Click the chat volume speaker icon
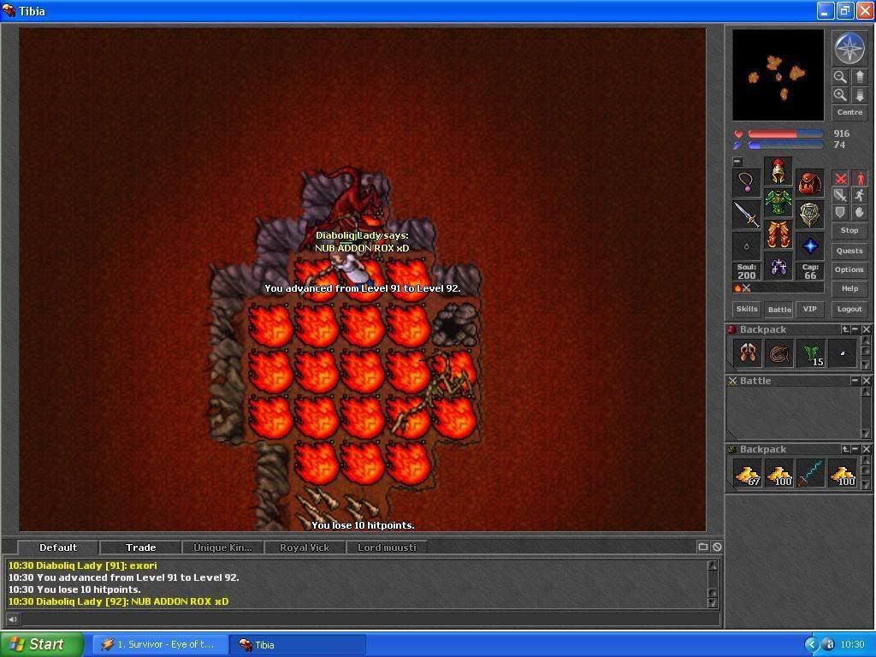Screen dimensions: 876x657 click(12, 619)
